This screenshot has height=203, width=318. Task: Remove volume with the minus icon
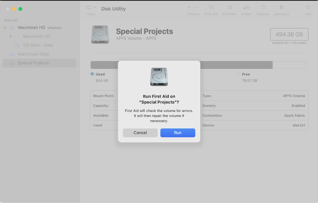pyautogui.click(x=197, y=7)
